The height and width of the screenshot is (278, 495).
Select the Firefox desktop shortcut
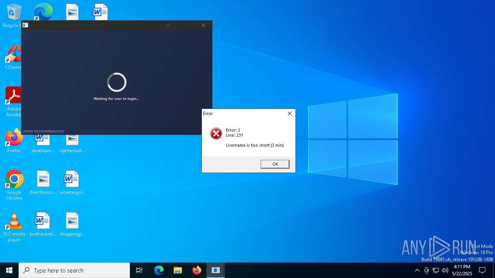pos(14,141)
